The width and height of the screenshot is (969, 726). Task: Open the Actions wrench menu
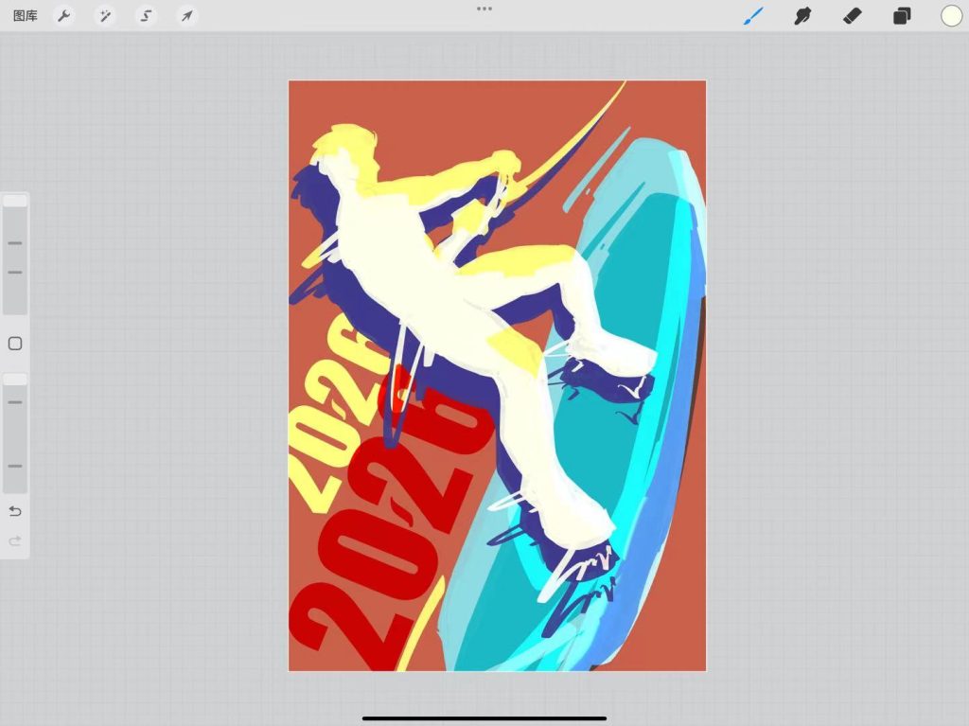click(64, 16)
